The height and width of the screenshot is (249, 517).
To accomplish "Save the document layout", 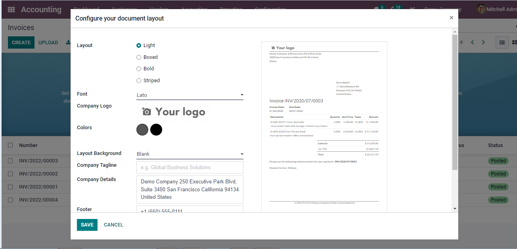I will (87, 225).
